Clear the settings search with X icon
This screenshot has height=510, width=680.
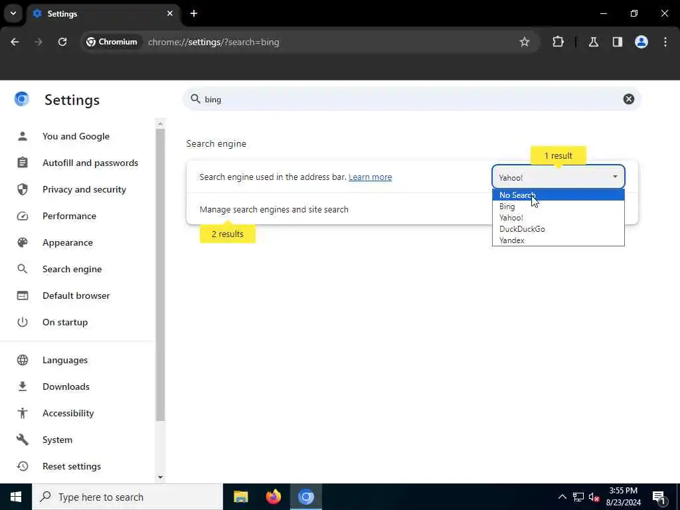[628, 100]
